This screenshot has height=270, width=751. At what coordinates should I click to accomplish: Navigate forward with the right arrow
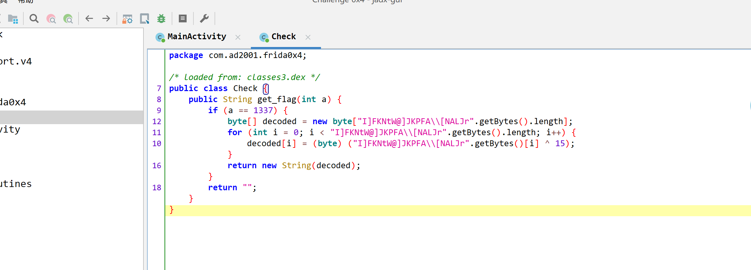[x=106, y=18]
